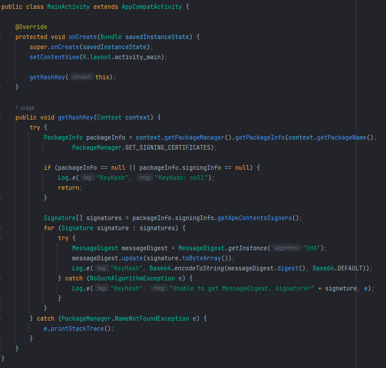The height and width of the screenshot is (368, 386).
Task: Click the 'update' method on messageDigest
Action: pyautogui.click(x=132, y=258)
